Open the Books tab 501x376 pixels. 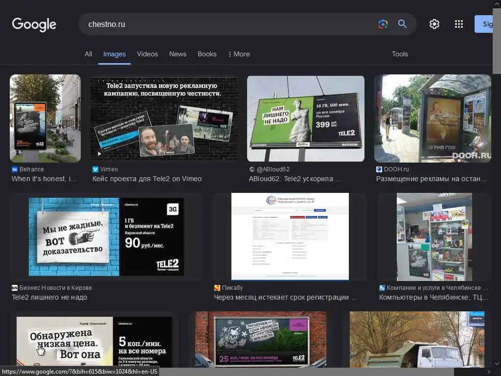tap(207, 54)
